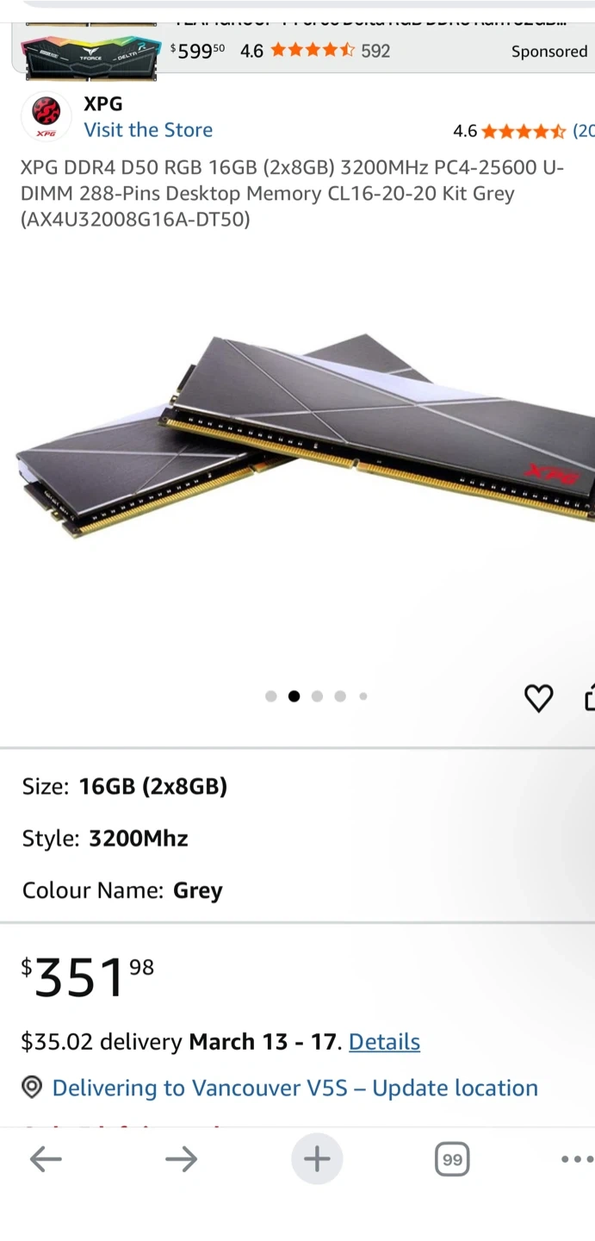Open the tab switcher showing 99 tabs
The width and height of the screenshot is (595, 1241).
point(452,1159)
